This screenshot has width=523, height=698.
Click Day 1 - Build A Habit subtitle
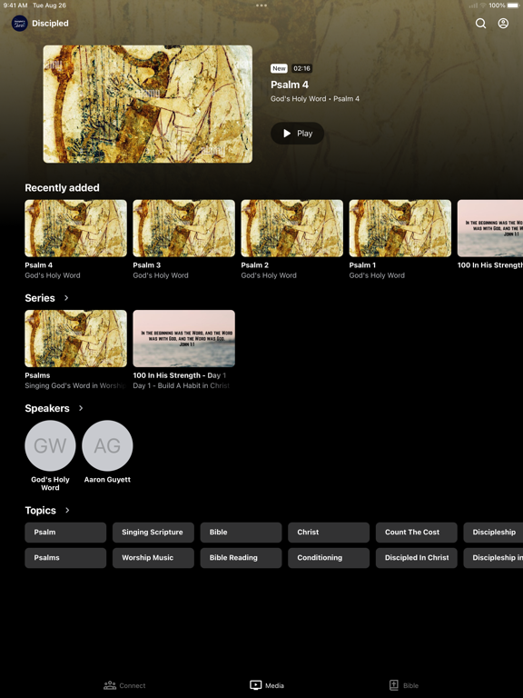[x=182, y=385]
